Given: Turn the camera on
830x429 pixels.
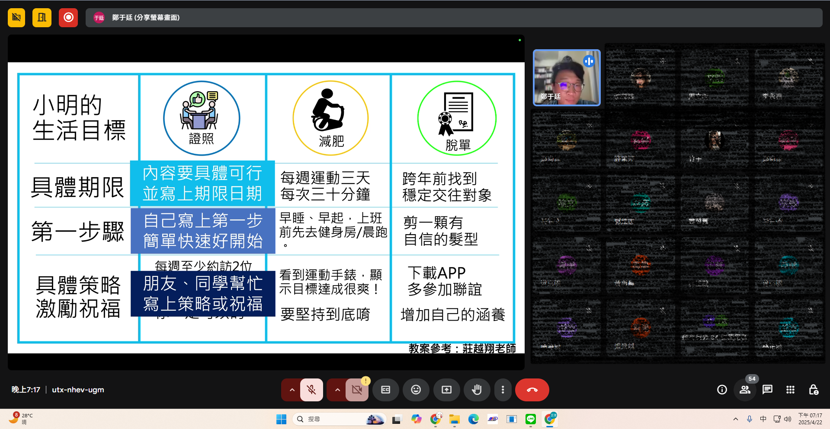Looking at the screenshot, I should click(357, 390).
